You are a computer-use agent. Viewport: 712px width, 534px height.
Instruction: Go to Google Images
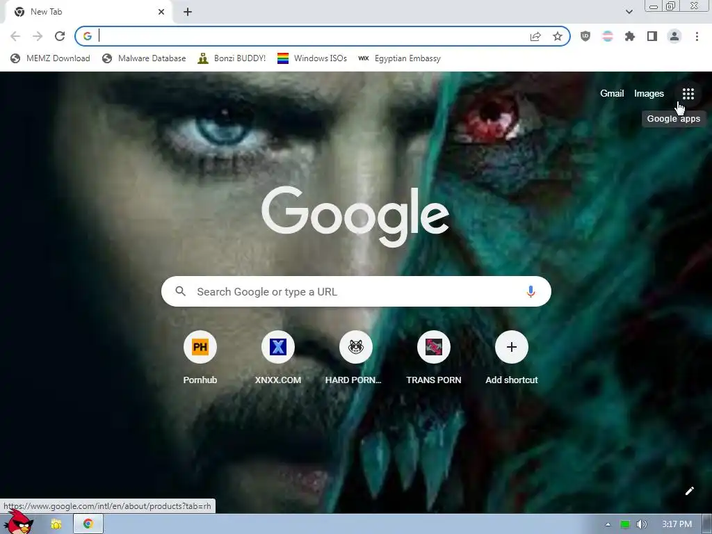coord(649,94)
